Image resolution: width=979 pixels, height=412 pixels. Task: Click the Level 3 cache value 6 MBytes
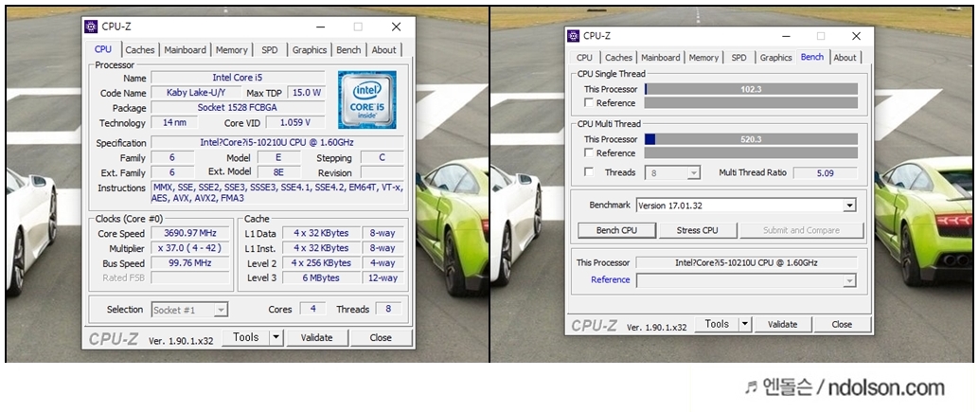[322, 278]
